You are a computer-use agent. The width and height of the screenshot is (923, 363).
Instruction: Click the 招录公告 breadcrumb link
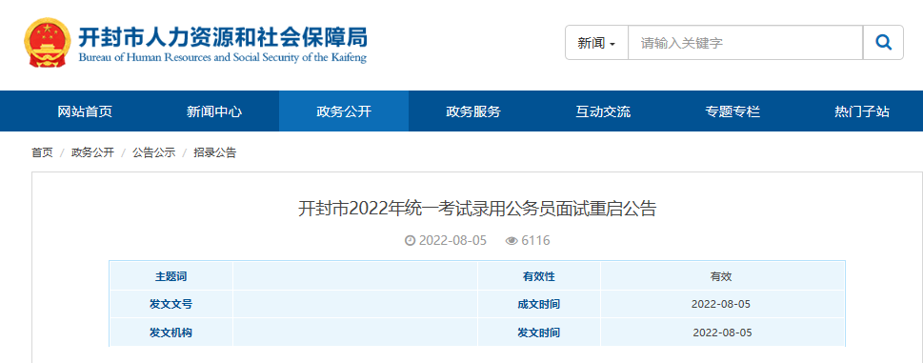[x=215, y=153]
